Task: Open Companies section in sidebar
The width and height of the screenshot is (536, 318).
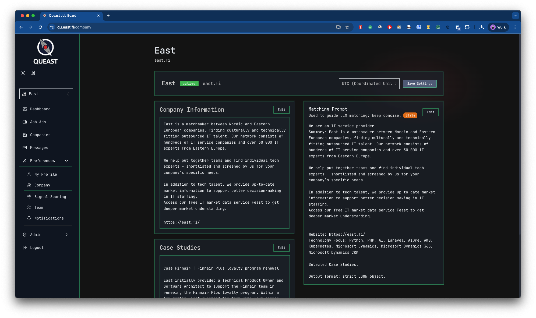Action: (40, 135)
